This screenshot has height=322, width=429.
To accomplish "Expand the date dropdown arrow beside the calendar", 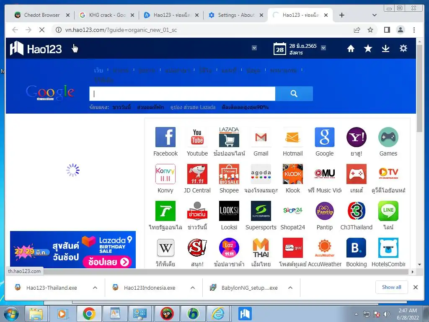I will tap(323, 48).
